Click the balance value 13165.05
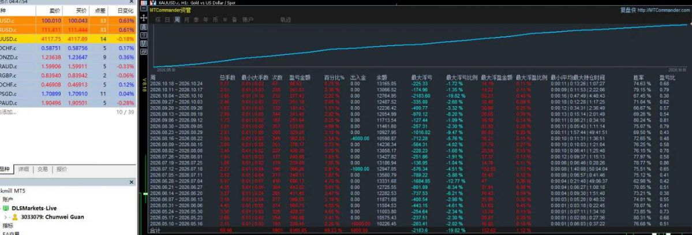The height and width of the screenshot is (235, 692). pyautogui.click(x=386, y=83)
